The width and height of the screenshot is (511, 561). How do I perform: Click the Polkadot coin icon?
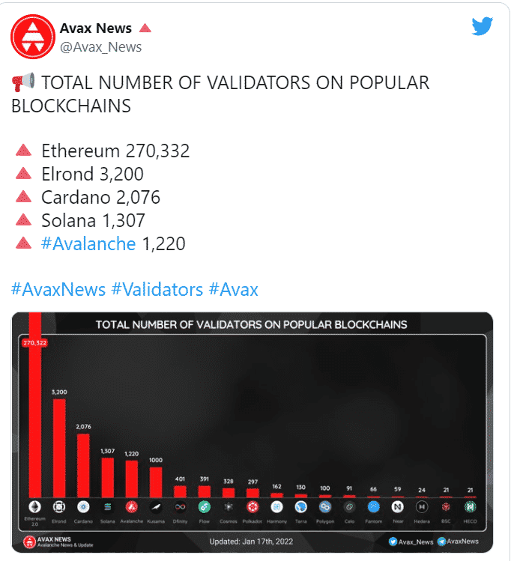253,506
